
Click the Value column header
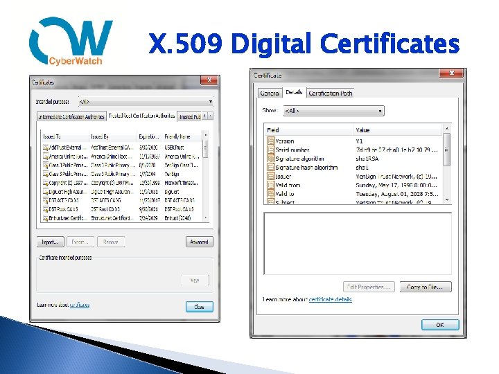tap(398, 130)
